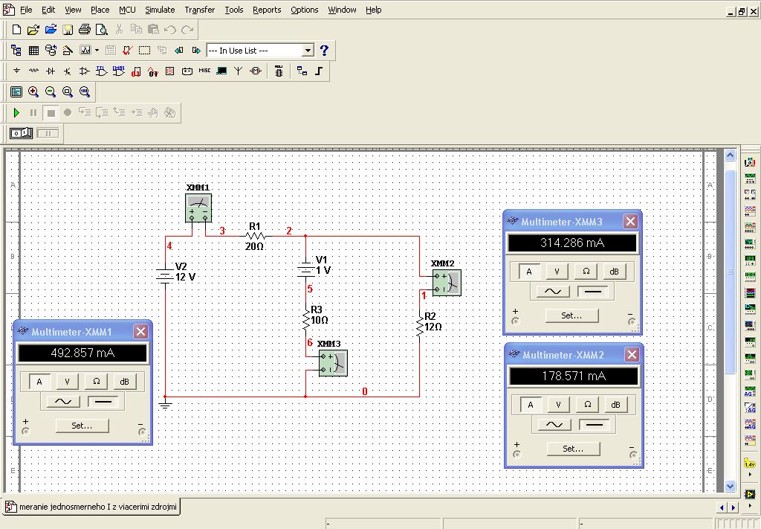Open the Transfer menu
Image resolution: width=761 pixels, height=529 pixels.
point(199,10)
